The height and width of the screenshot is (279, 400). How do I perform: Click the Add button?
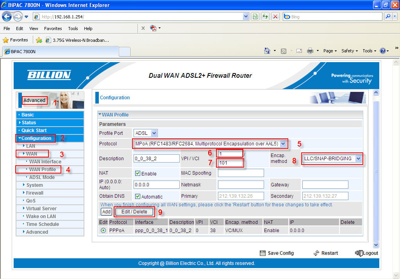click(106, 212)
